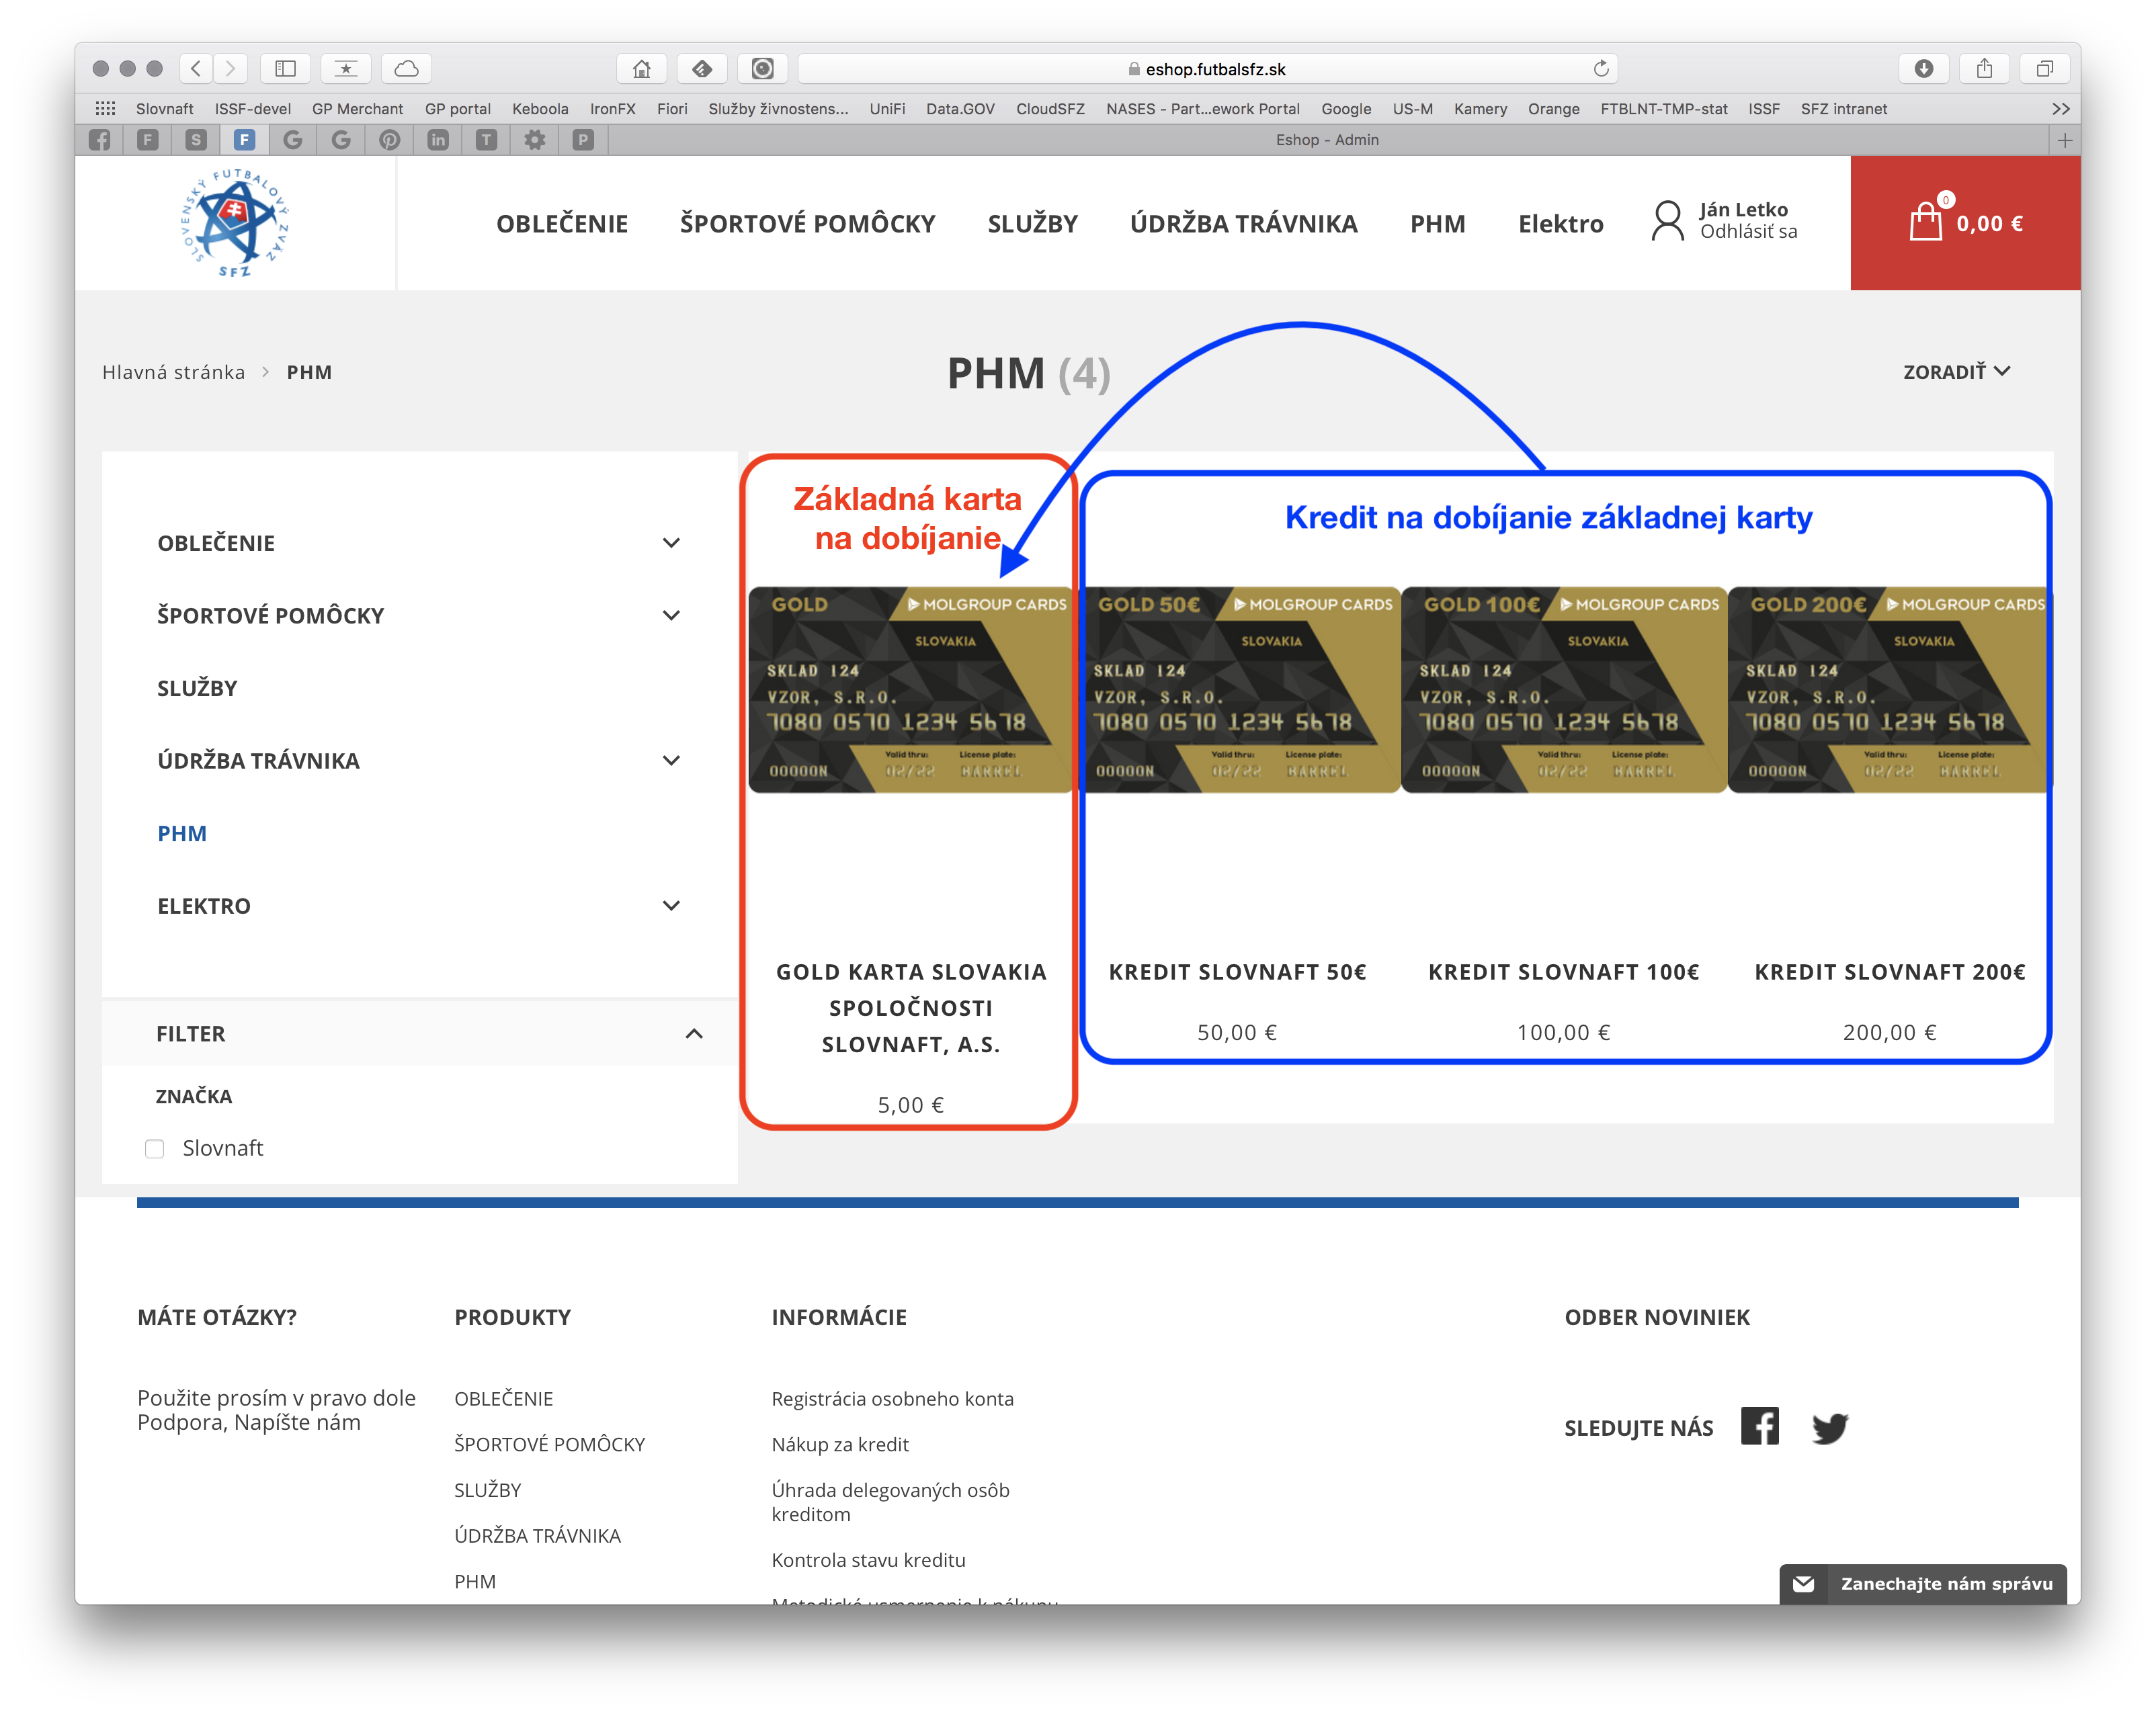This screenshot has height=1712, width=2156.
Task: Open the Slovnaft bookmark in favorites bar
Action: tap(165, 108)
